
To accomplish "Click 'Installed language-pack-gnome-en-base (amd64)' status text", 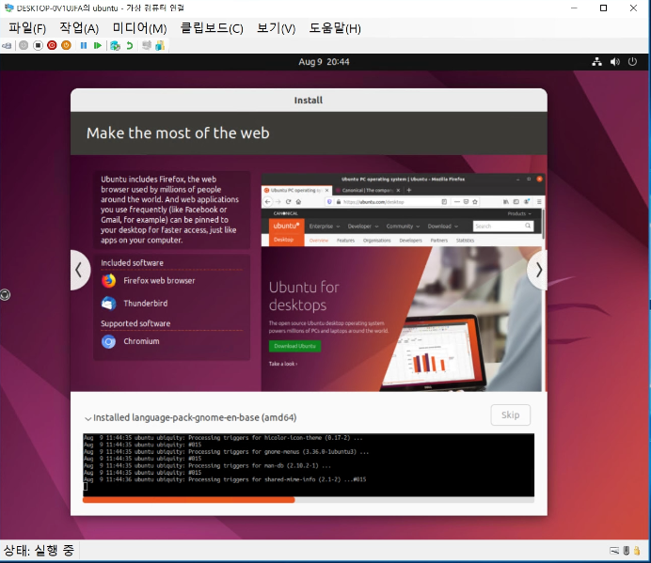I will 195,418.
